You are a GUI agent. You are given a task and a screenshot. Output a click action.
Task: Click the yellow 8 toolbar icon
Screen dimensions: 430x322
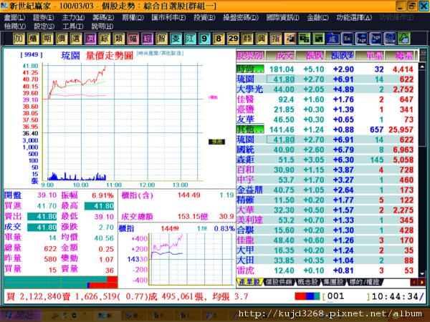coord(219,39)
